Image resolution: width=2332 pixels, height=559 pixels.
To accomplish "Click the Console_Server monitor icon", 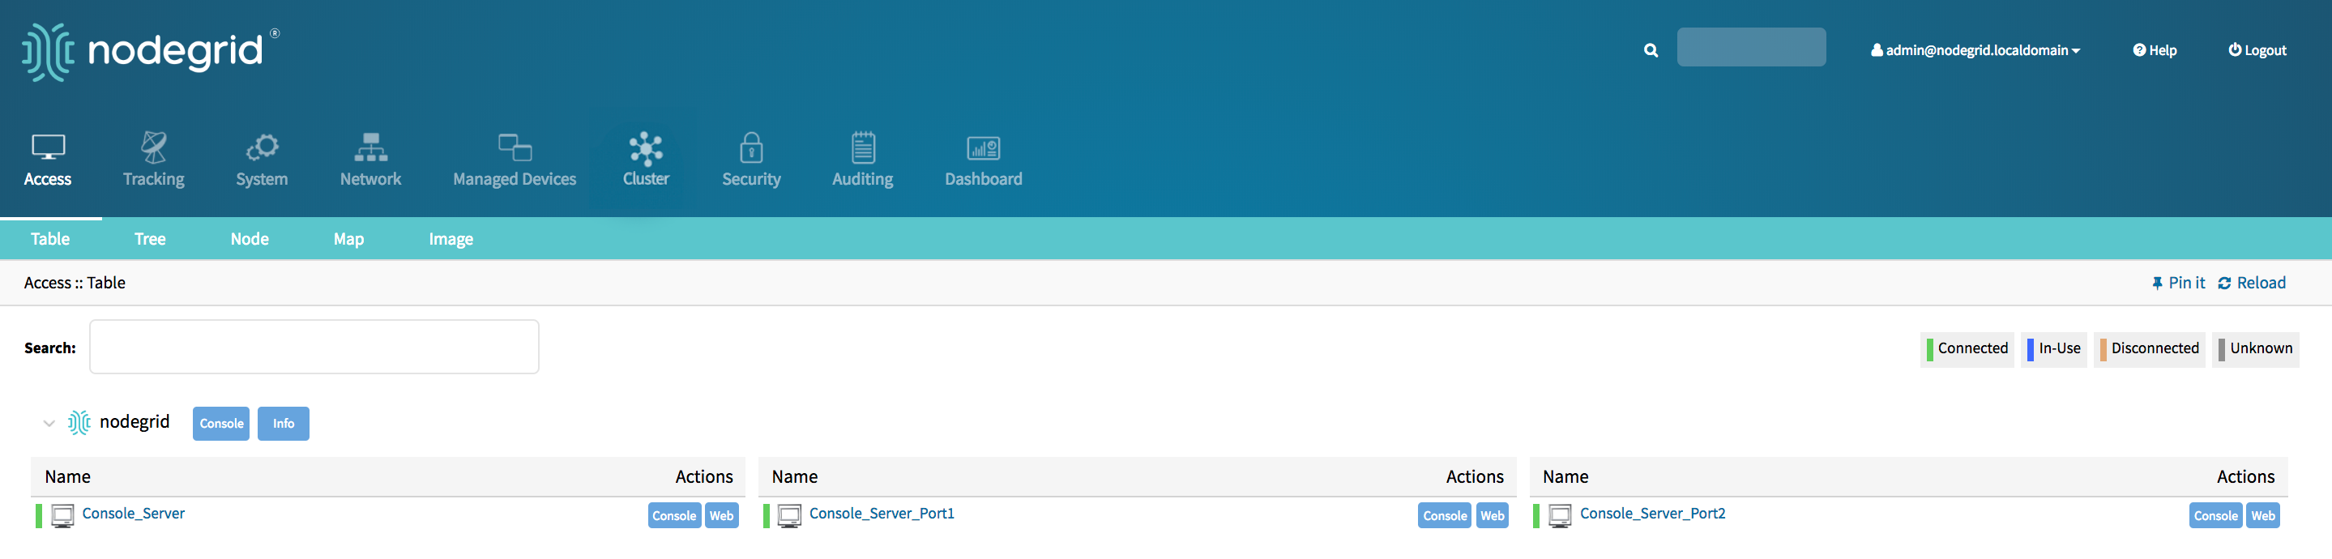I will pyautogui.click(x=62, y=515).
